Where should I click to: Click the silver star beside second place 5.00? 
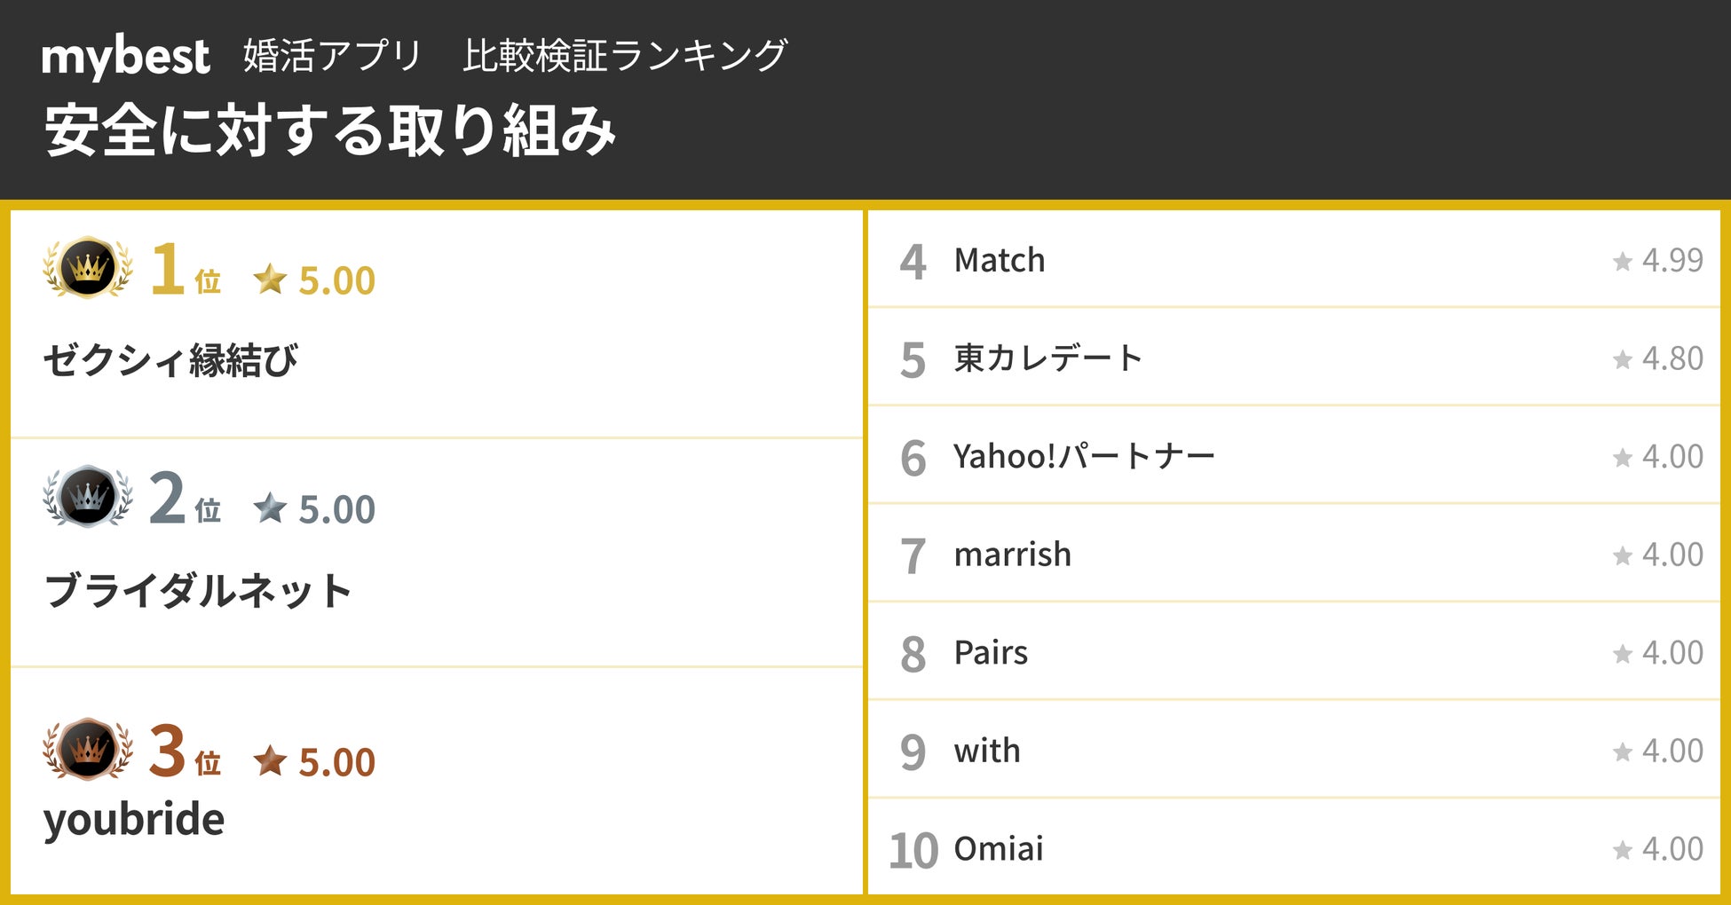click(x=270, y=508)
